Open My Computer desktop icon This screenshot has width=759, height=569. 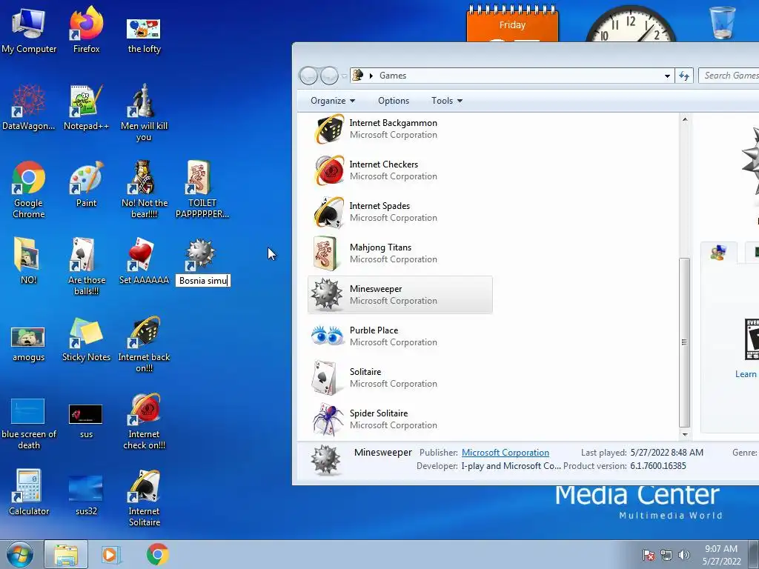point(29,30)
